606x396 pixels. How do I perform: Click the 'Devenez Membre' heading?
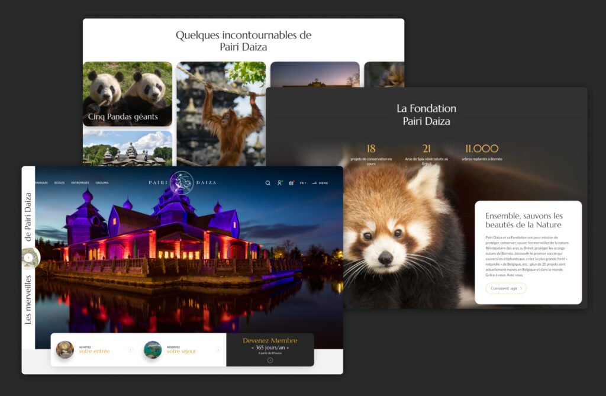tap(270, 340)
